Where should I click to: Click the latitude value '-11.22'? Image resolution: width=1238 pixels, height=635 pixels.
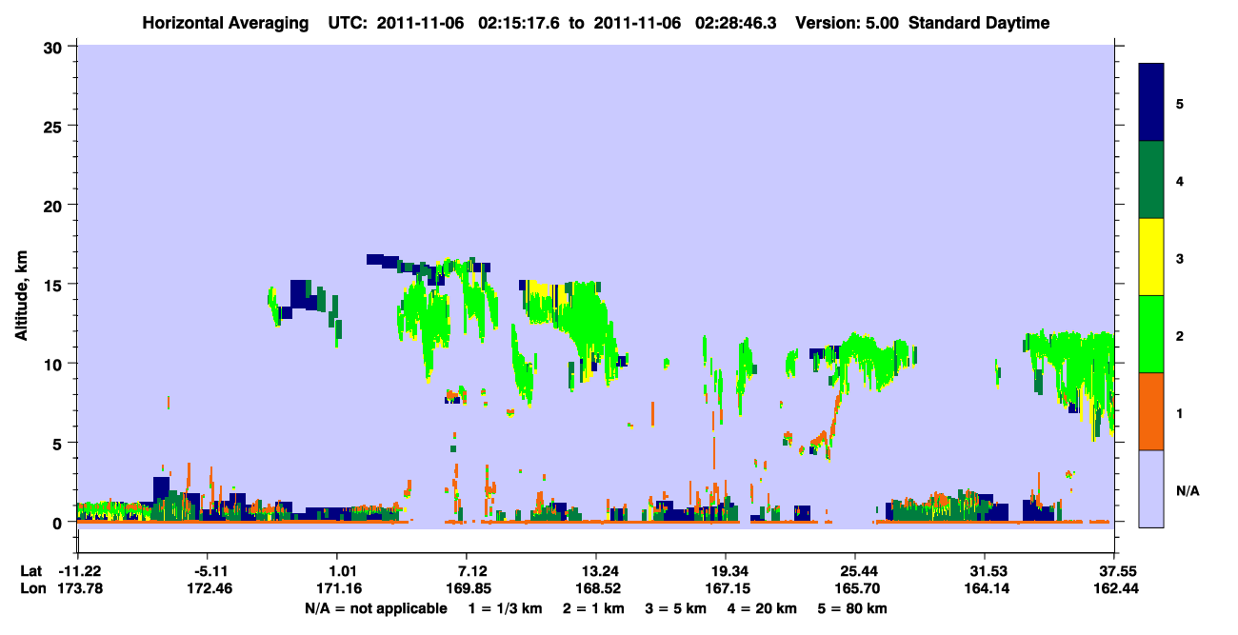(x=78, y=571)
